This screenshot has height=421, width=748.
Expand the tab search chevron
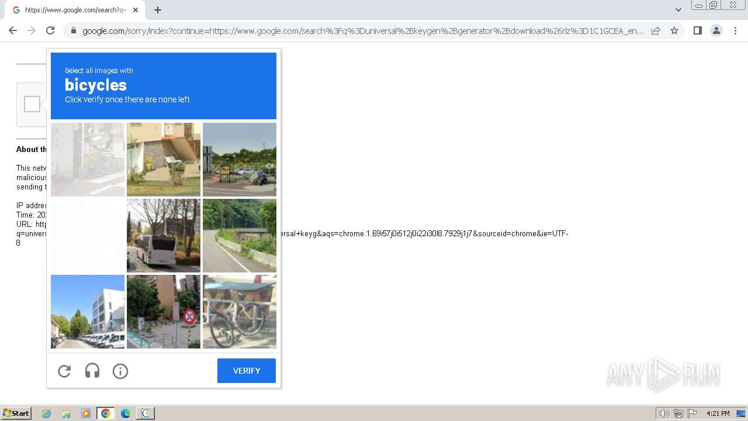tap(678, 10)
